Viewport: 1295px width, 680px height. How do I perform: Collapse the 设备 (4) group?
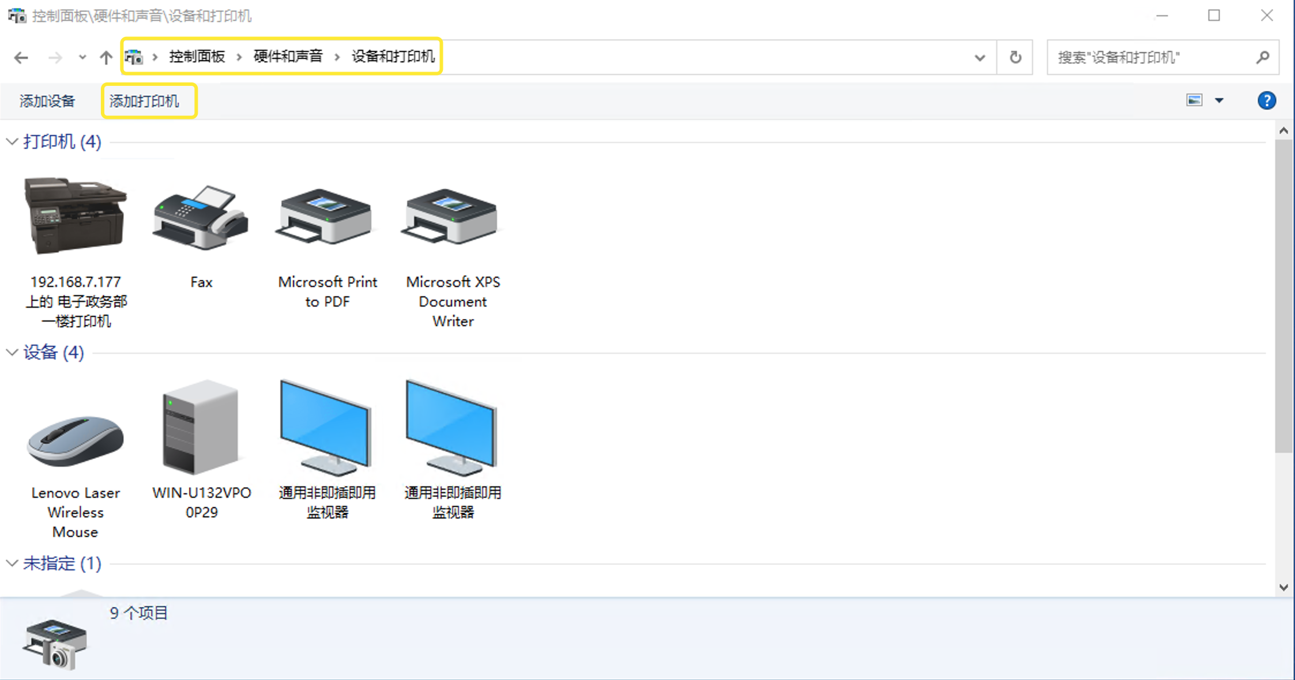[12, 353]
